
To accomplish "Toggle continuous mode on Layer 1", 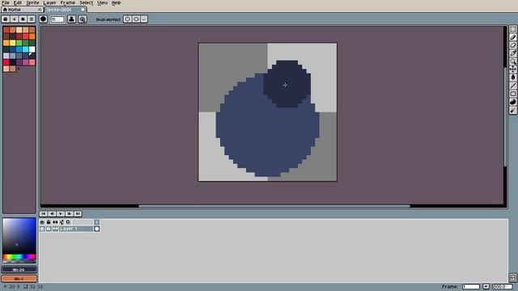I will coord(55,229).
